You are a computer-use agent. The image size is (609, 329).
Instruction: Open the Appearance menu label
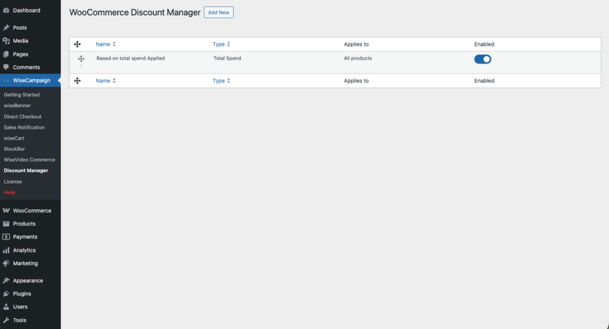tap(28, 280)
